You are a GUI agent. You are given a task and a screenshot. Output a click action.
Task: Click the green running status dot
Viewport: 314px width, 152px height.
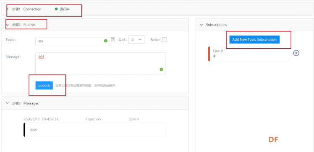56,9
